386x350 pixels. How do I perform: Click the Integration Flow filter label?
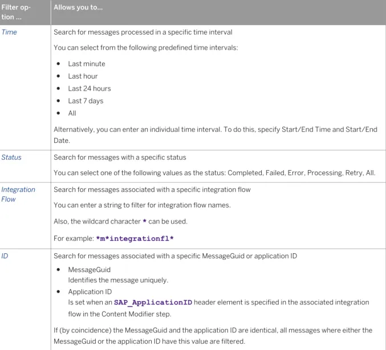[18, 194]
